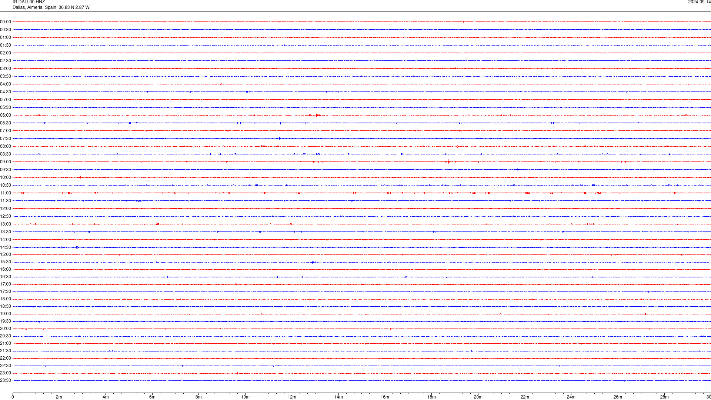This screenshot has width=711, height=400.
Task: Select the 04:00 time row label
Action: (x=6, y=84)
